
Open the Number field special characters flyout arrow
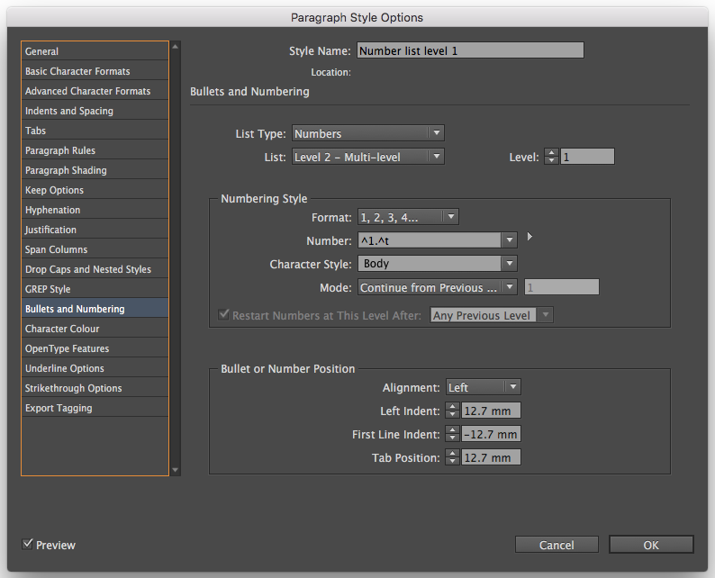[529, 238]
